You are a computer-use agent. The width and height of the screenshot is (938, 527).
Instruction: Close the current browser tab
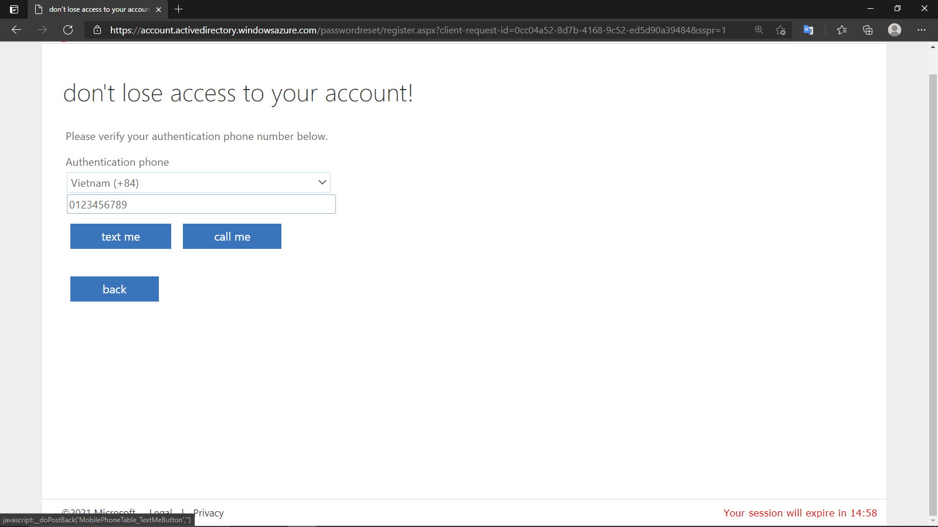tap(159, 9)
